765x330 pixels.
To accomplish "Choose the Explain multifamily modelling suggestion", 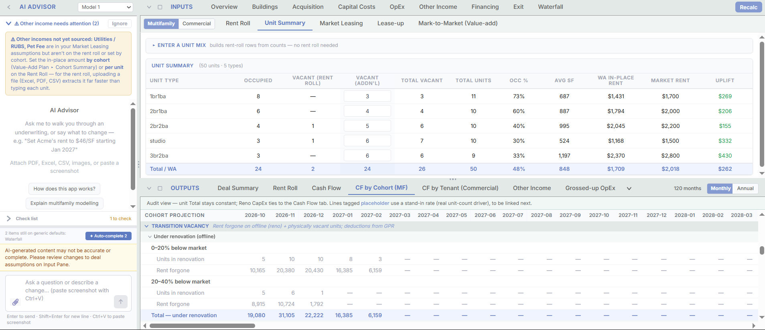I will (x=65, y=203).
